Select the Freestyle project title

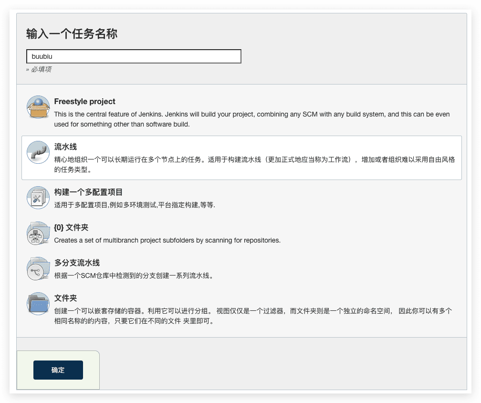[x=85, y=102]
